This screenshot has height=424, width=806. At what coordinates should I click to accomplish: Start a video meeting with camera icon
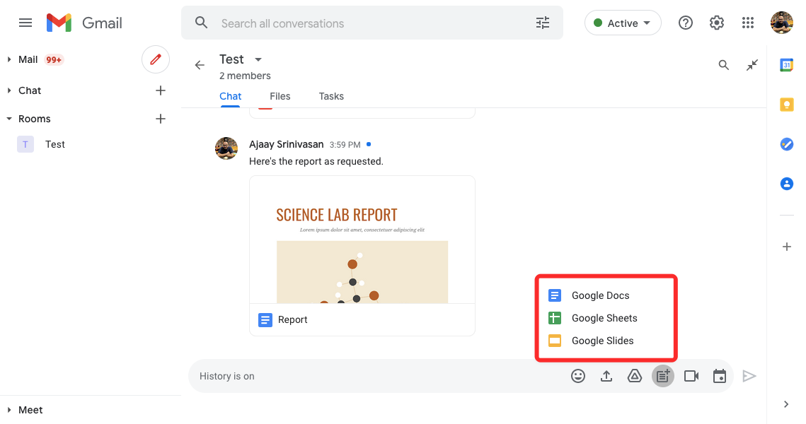691,376
